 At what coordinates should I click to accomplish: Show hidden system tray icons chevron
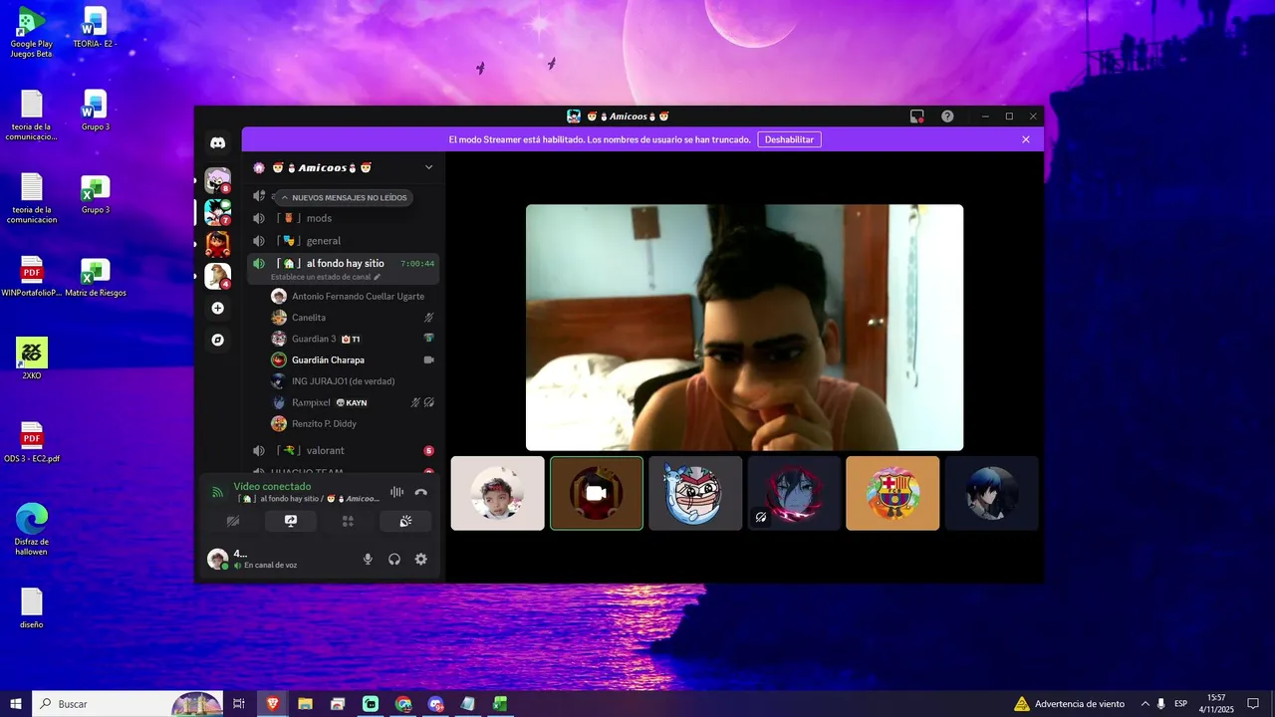[1145, 704]
